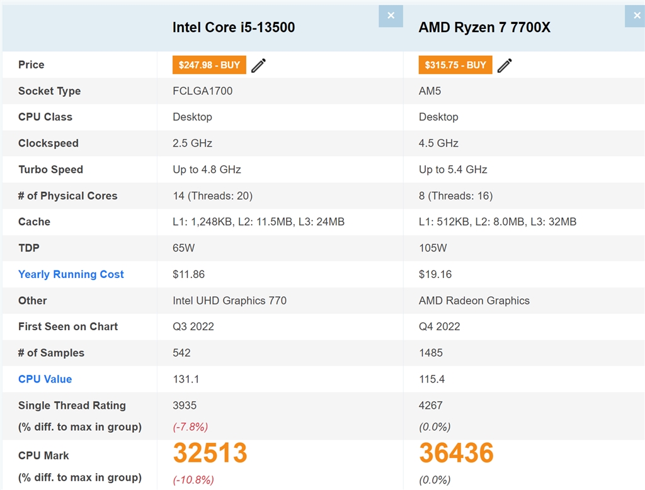Click the AMD Radeon Graphics text
The height and width of the screenshot is (490, 645).
point(474,301)
